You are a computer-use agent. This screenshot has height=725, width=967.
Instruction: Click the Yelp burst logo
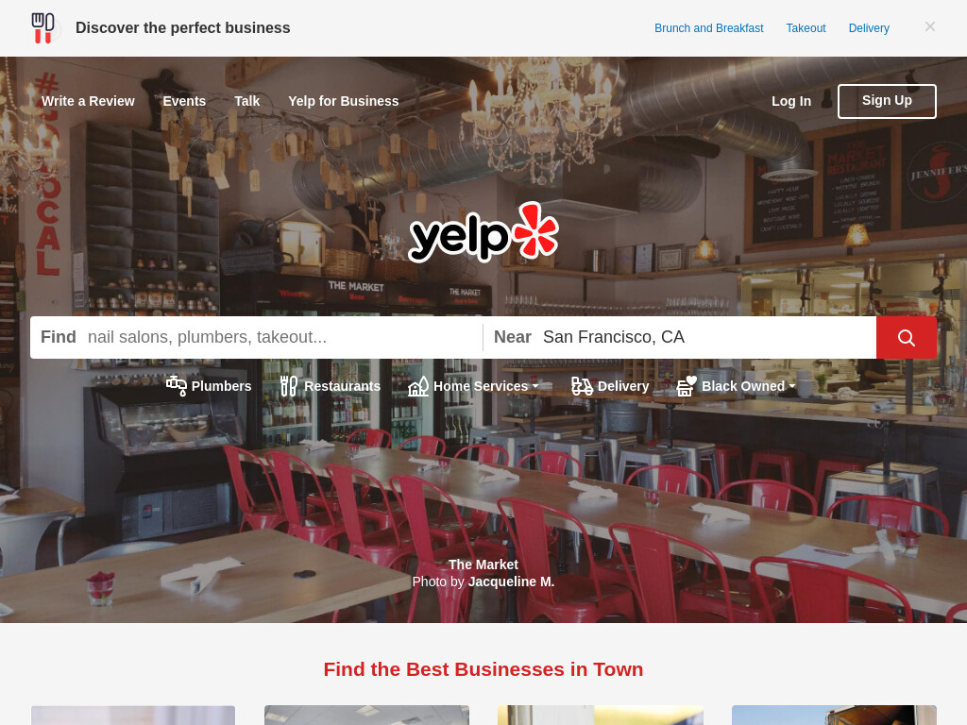[483, 232]
